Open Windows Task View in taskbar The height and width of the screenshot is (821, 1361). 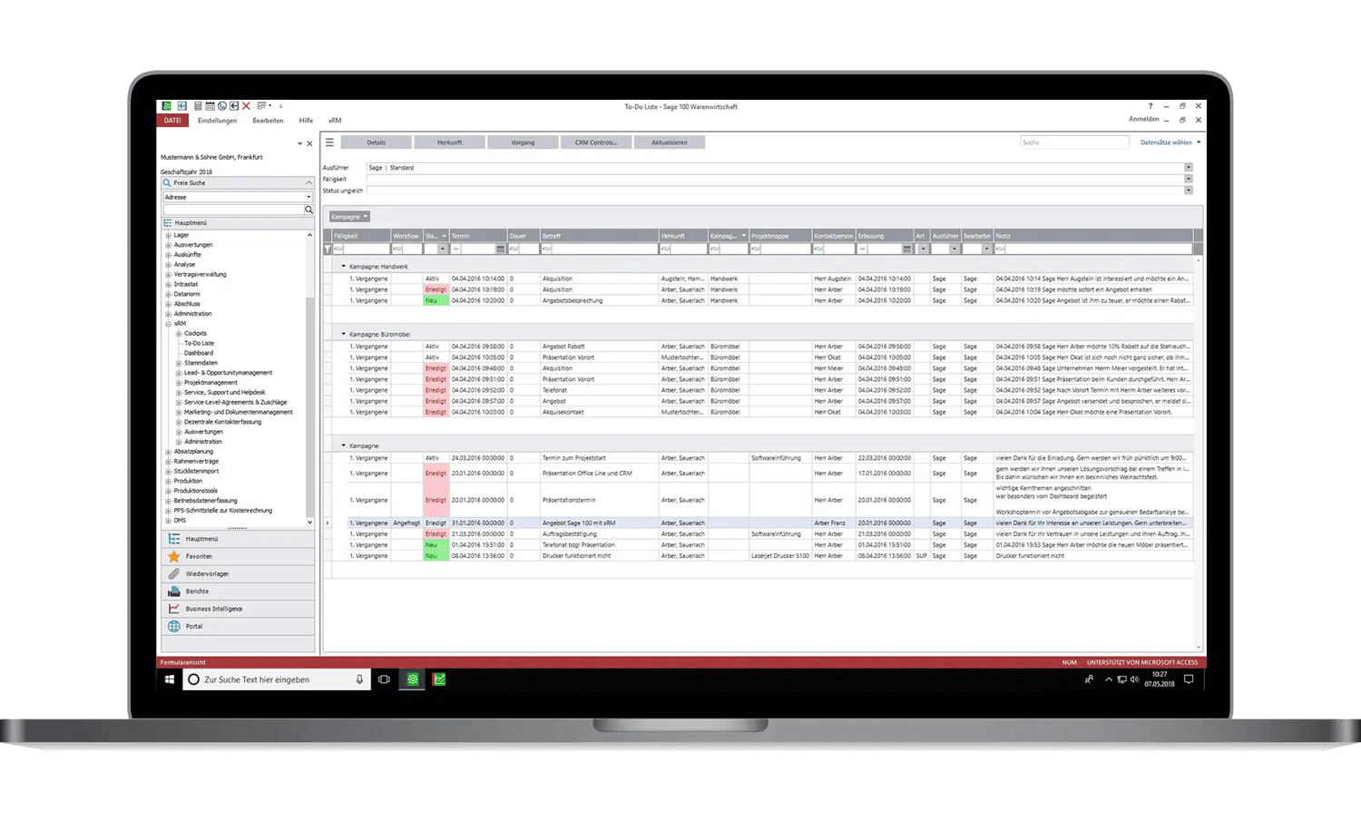click(384, 679)
